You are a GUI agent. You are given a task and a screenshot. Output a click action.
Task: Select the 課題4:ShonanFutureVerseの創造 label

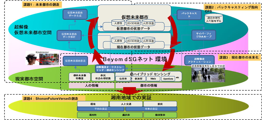tap(54, 98)
